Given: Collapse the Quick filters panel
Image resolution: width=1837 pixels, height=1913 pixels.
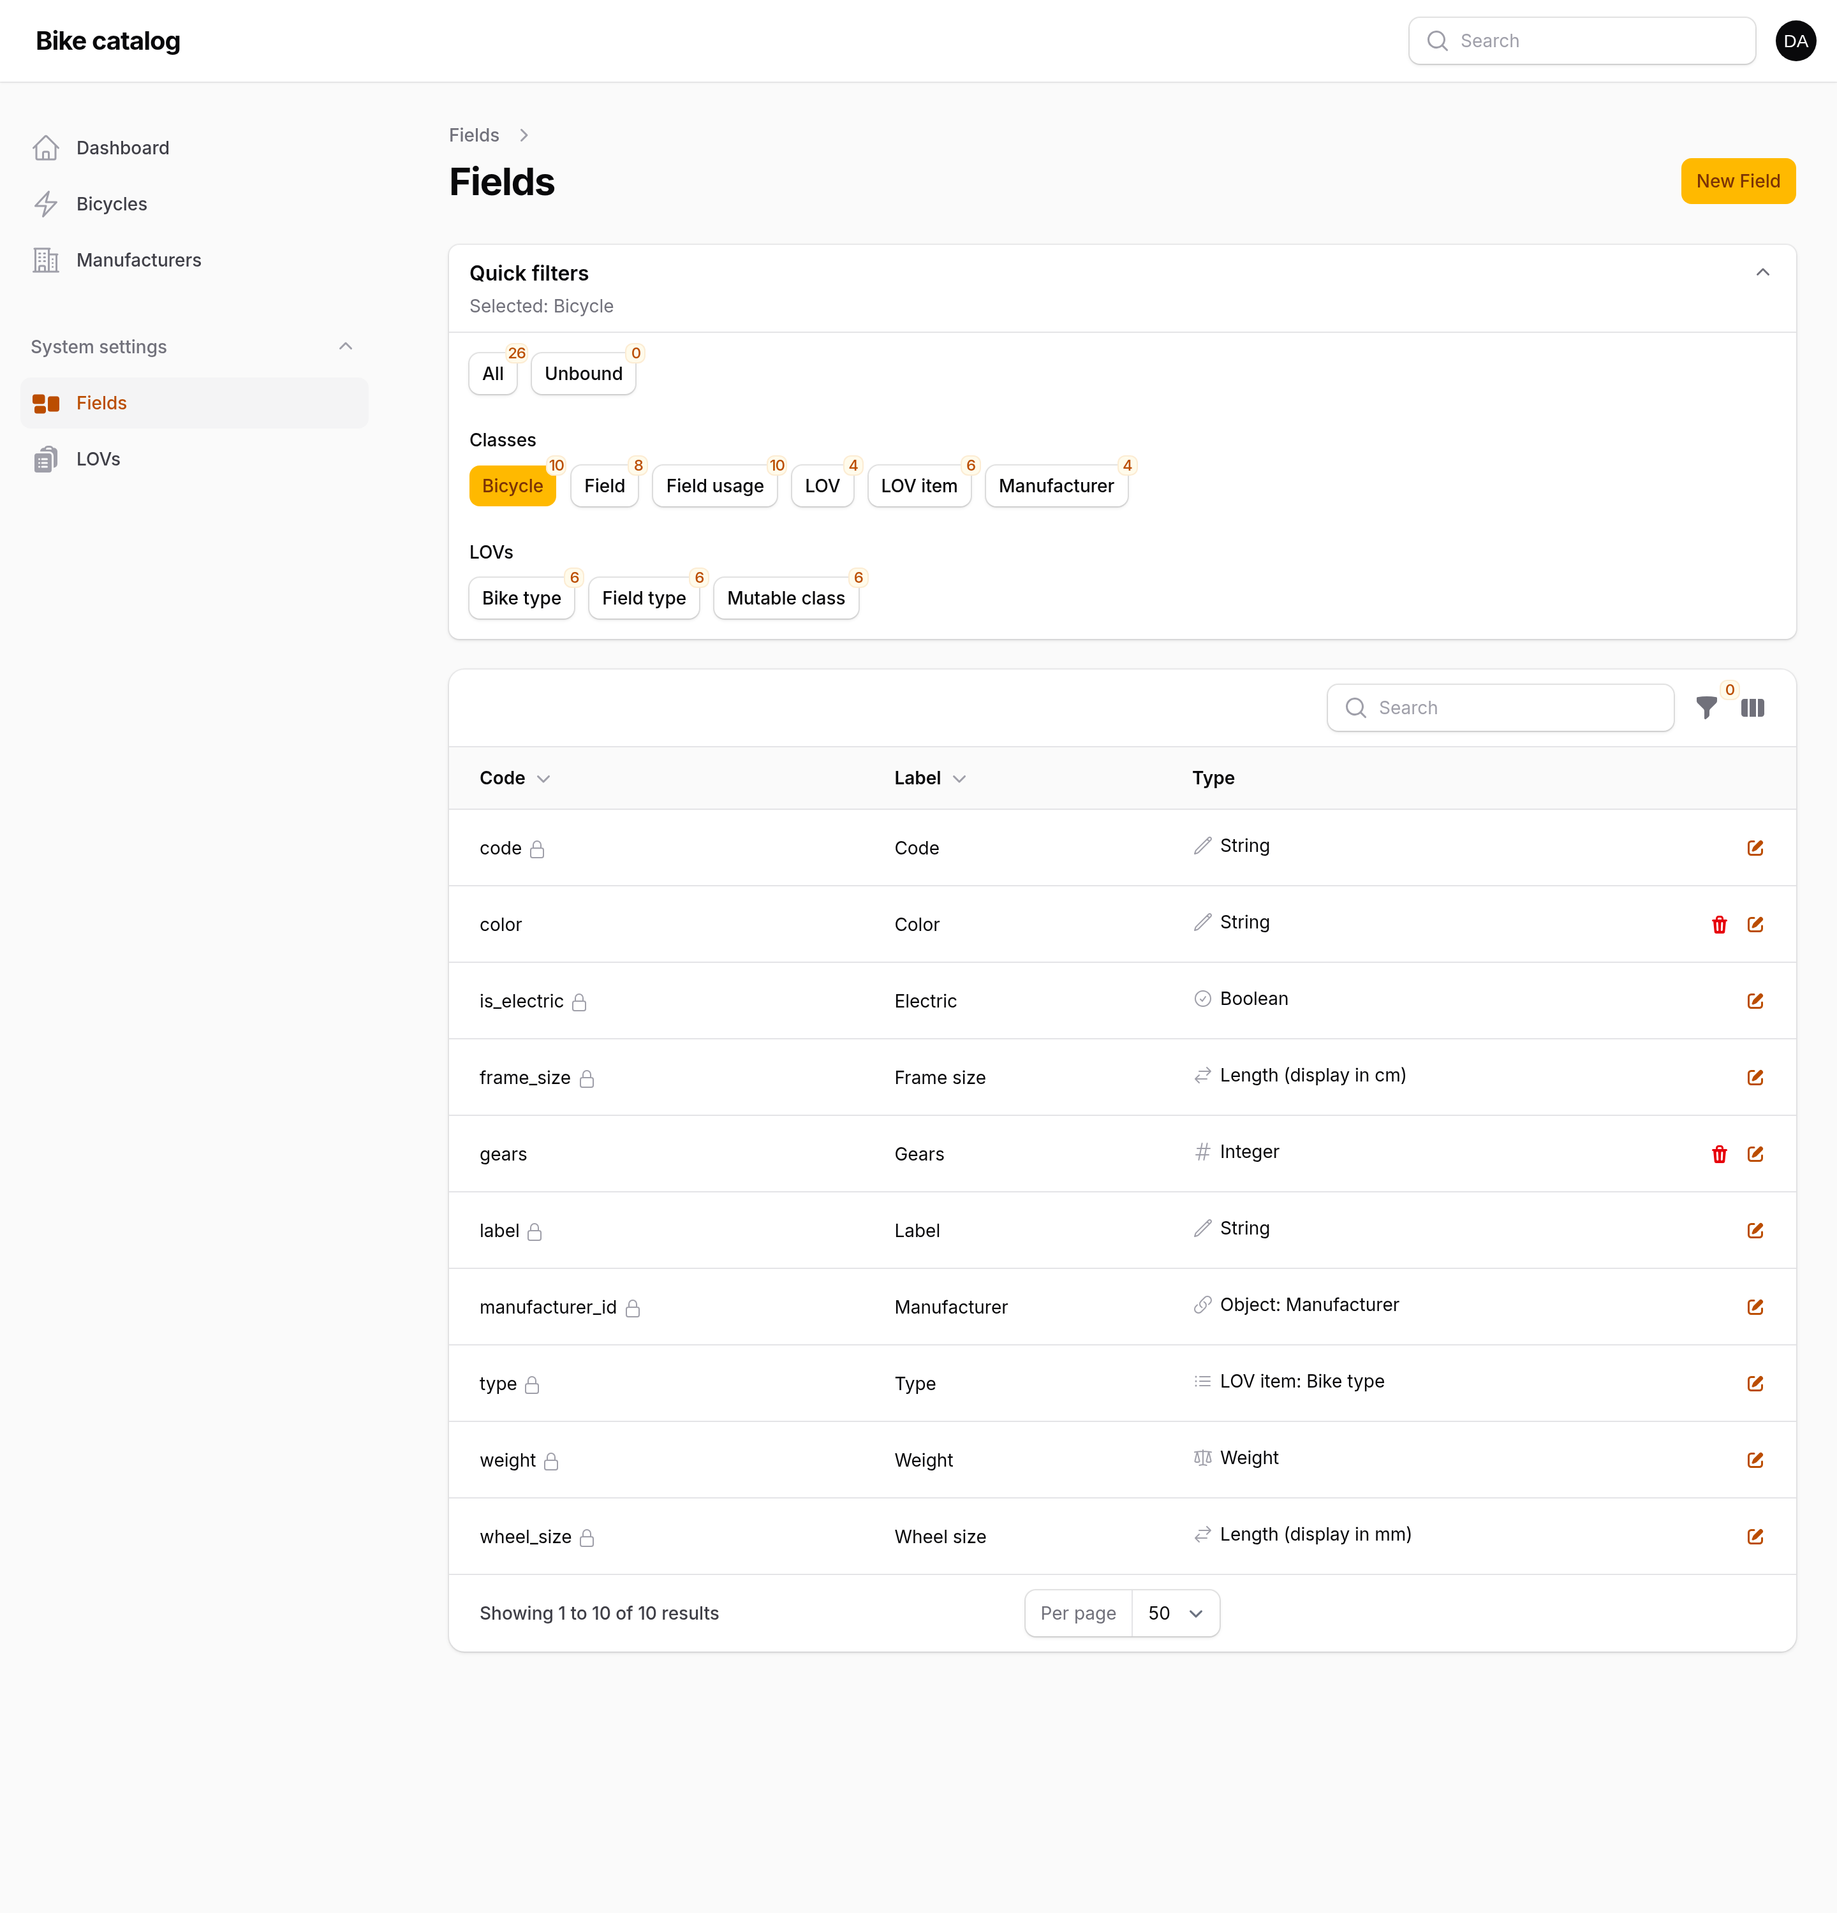Looking at the screenshot, I should (1762, 272).
